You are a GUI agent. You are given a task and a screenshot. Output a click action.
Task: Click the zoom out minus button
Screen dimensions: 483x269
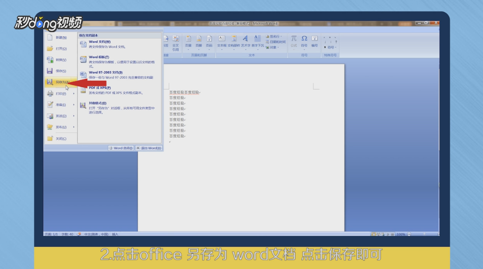[409, 234]
